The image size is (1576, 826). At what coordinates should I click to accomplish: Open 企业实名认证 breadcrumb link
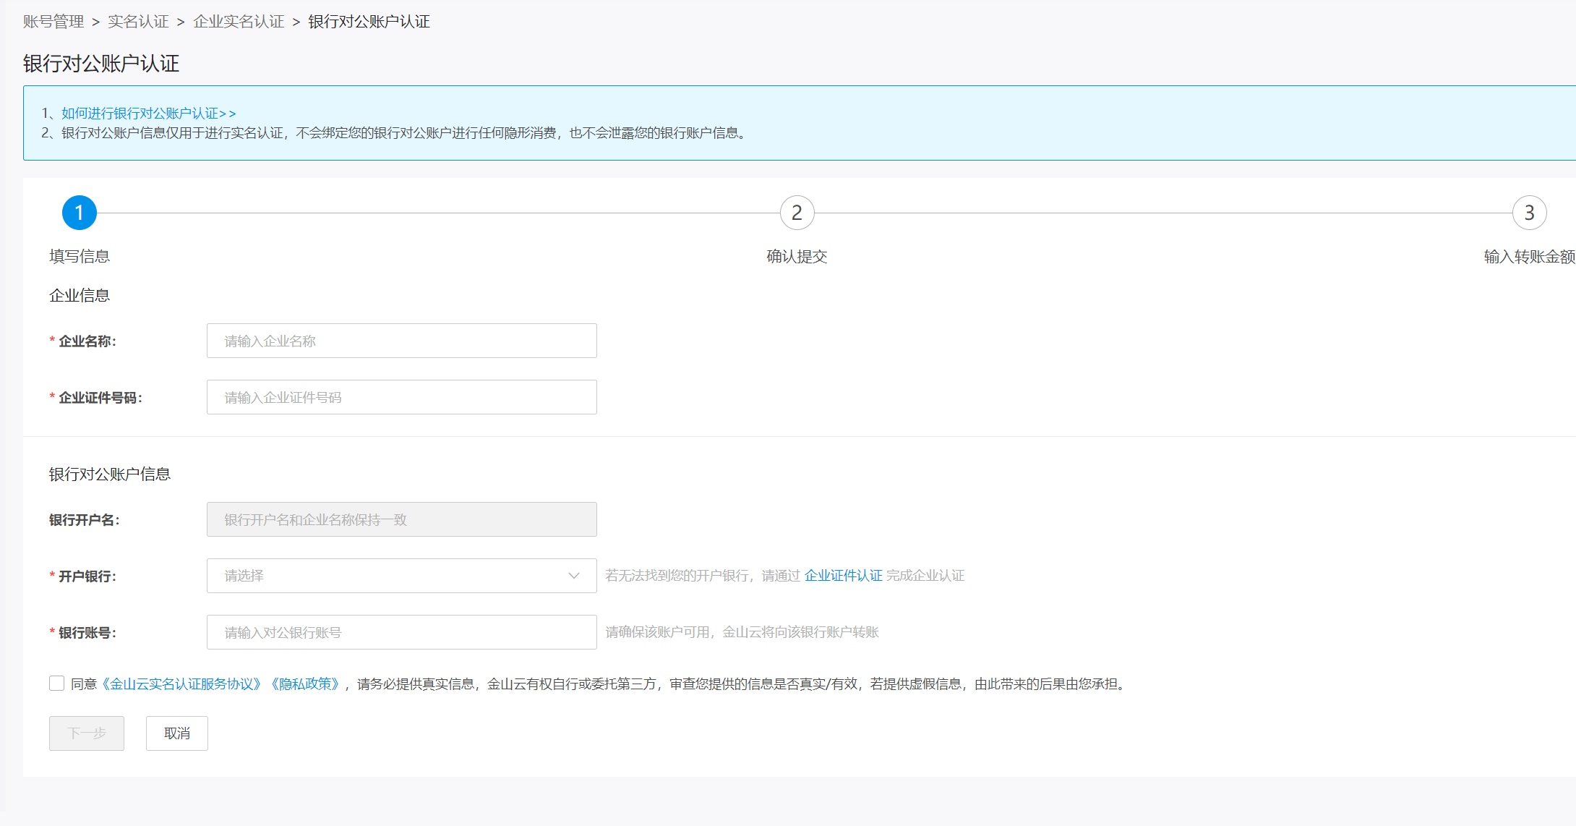[x=239, y=22]
